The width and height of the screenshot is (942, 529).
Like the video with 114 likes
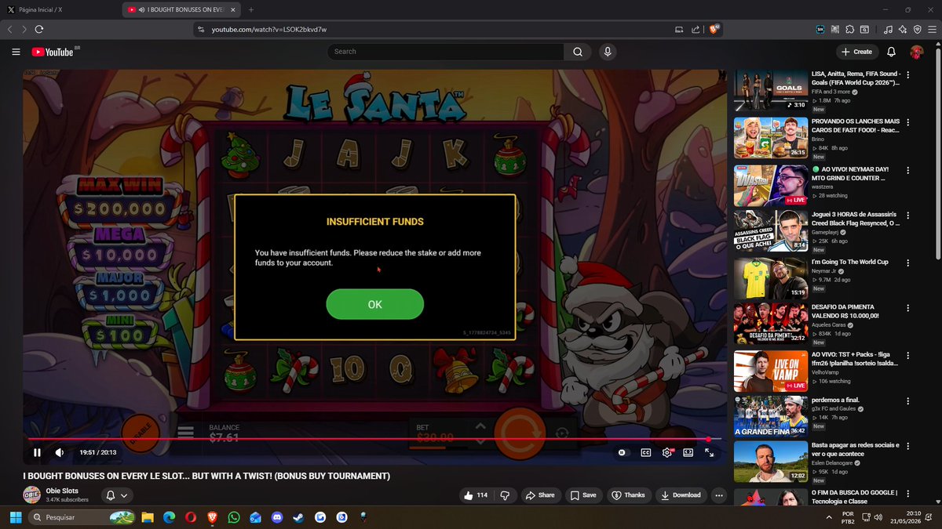tap(476, 495)
